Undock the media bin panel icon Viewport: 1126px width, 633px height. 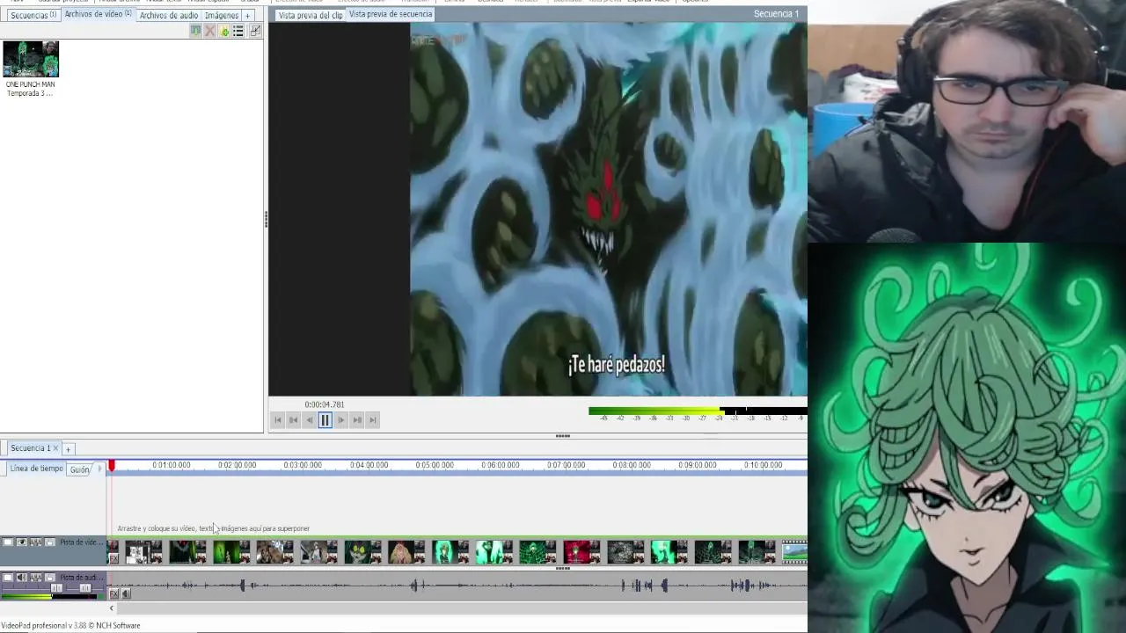pos(255,31)
